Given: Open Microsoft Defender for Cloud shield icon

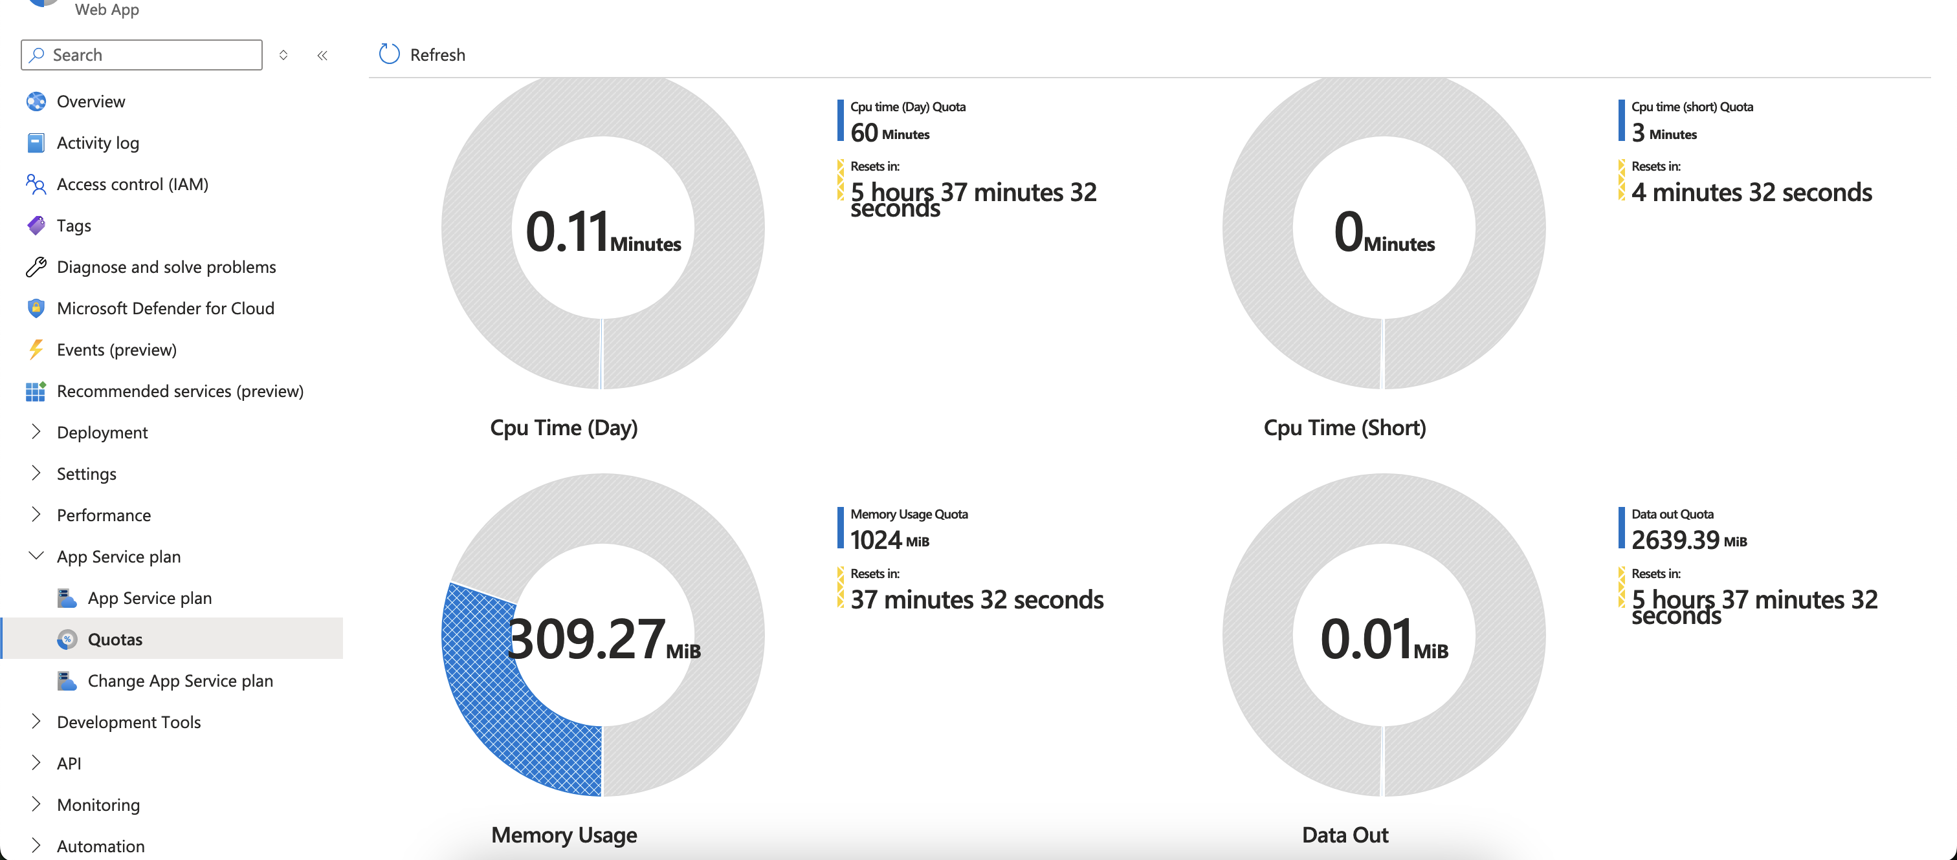Looking at the screenshot, I should (36, 308).
